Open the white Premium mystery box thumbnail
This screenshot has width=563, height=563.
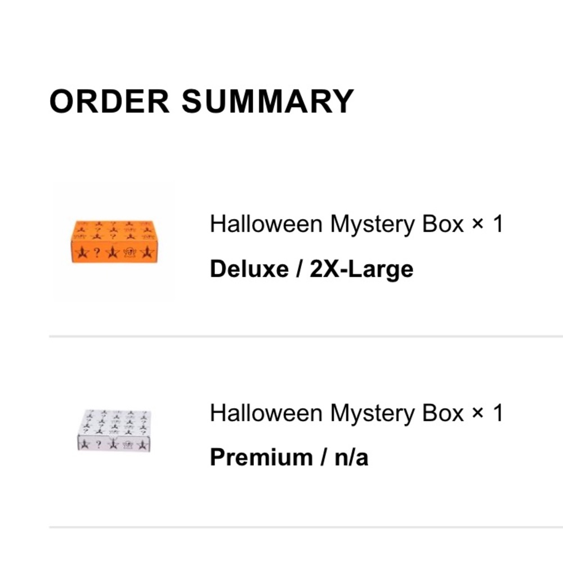click(x=114, y=430)
